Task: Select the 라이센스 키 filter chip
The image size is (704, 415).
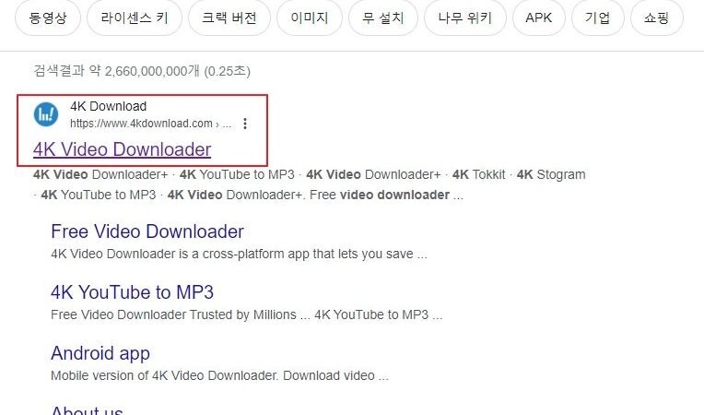Action: pyautogui.click(x=135, y=18)
